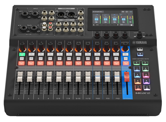Touch the Touch and Turn knob
The width and height of the screenshot is (166, 122).
click(139, 35)
